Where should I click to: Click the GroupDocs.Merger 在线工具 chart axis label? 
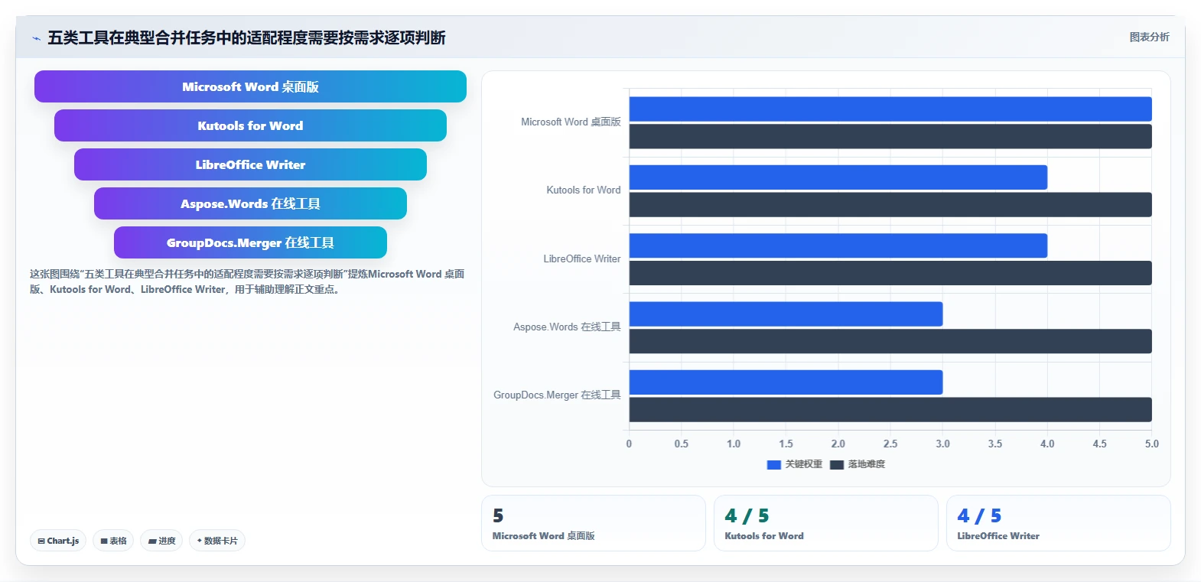point(557,395)
